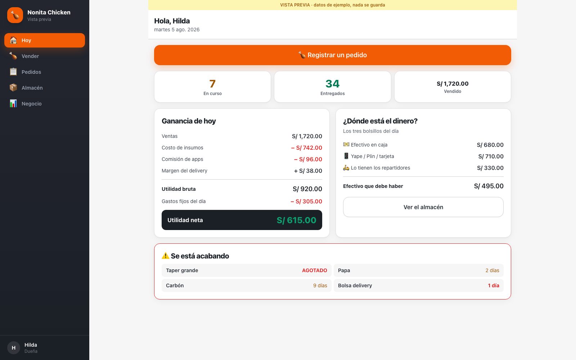Select the En curso orders card
576x360 pixels.
(x=213, y=87)
